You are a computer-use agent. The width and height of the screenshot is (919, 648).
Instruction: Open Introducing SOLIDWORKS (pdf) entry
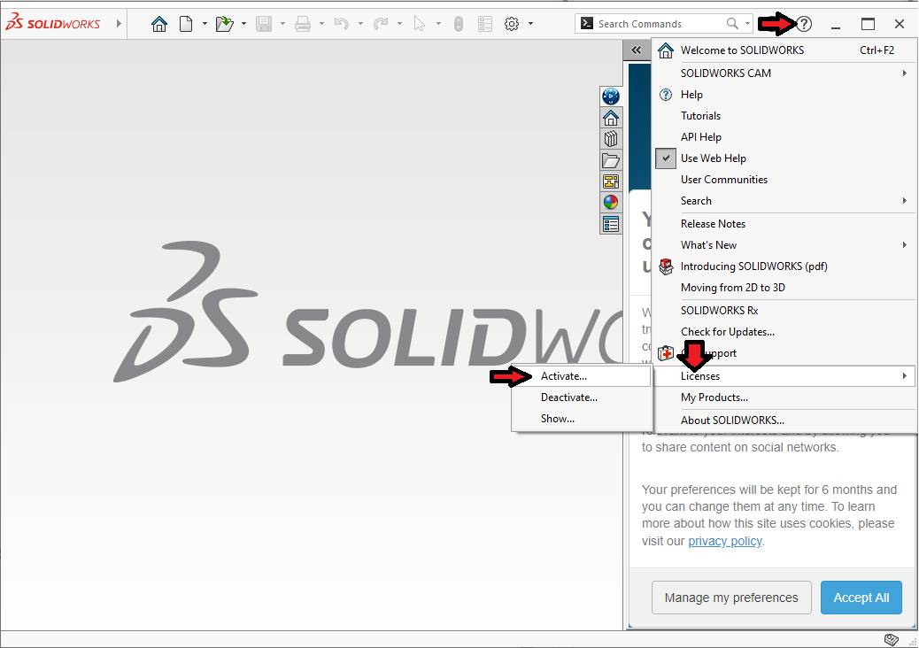coord(784,266)
